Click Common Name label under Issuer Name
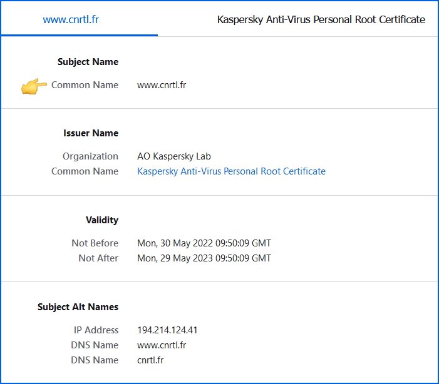The height and width of the screenshot is (384, 439). [x=85, y=171]
